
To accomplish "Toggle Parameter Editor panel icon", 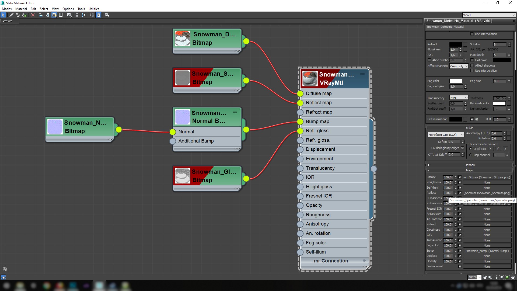I will [99, 15].
